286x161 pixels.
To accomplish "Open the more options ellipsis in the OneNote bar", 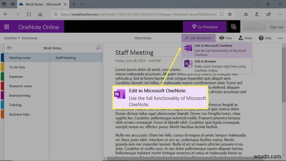I will (280, 38).
